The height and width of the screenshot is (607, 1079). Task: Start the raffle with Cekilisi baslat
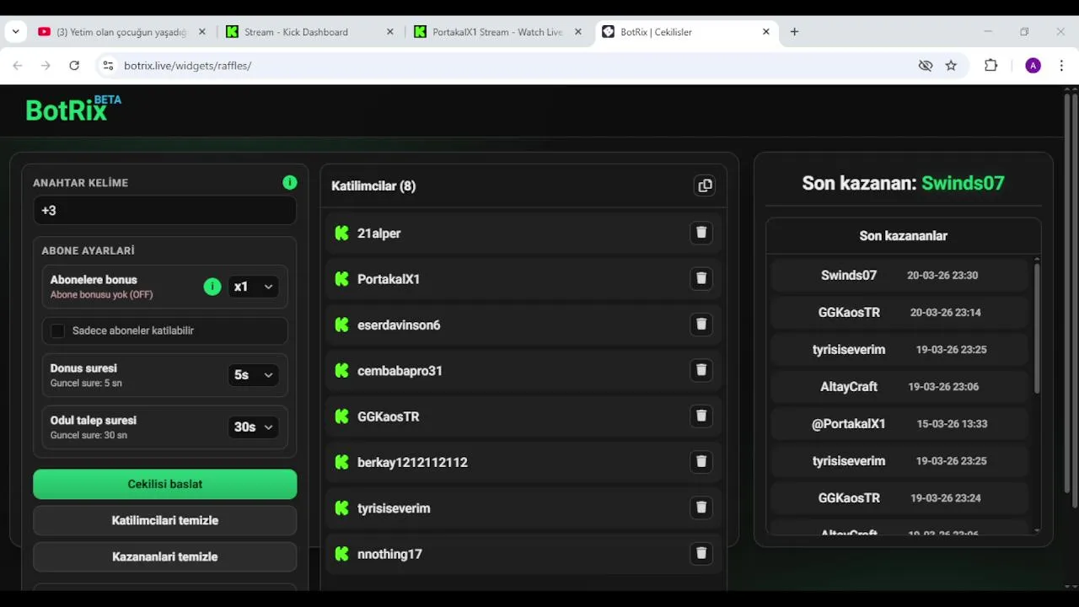click(x=165, y=484)
